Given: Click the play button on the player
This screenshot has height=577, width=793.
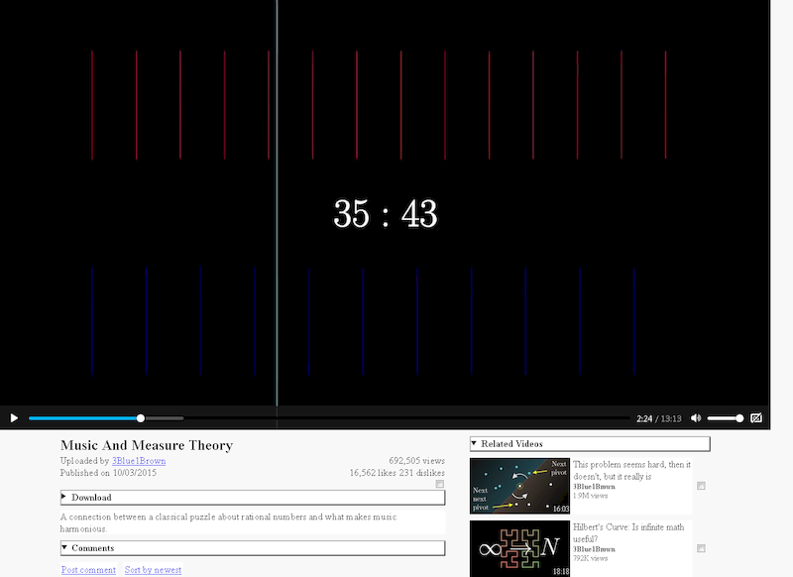Looking at the screenshot, I should [13, 417].
